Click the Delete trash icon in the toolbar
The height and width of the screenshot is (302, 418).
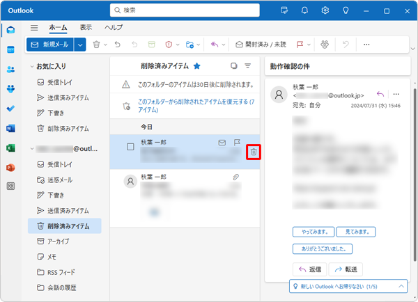click(x=97, y=45)
